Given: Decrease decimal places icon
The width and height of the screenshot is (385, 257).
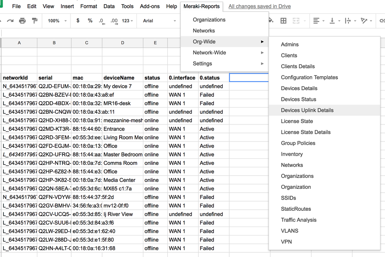Looking at the screenshot, I should click(102, 21).
